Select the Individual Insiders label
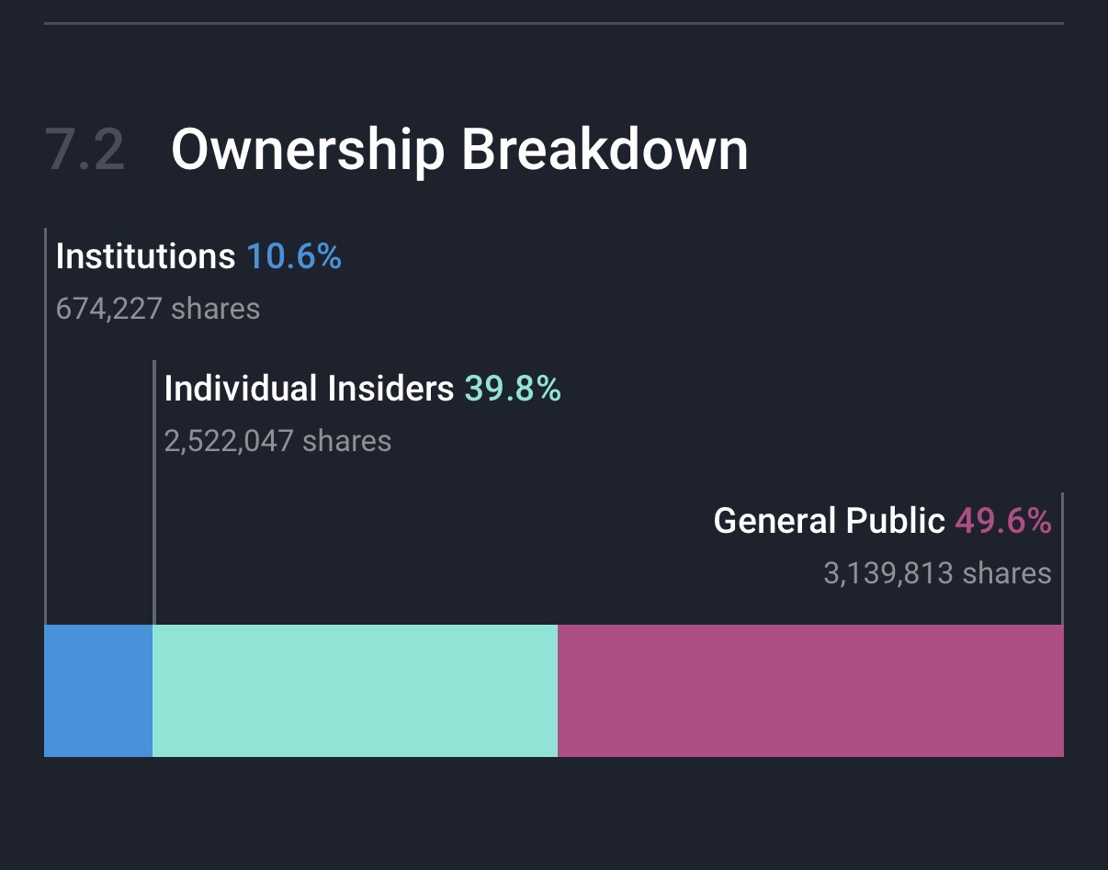Image resolution: width=1108 pixels, height=870 pixels. [x=309, y=389]
